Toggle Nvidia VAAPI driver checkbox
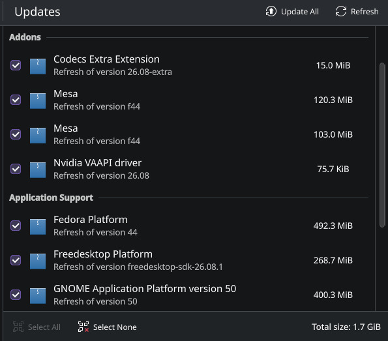 pos(16,169)
